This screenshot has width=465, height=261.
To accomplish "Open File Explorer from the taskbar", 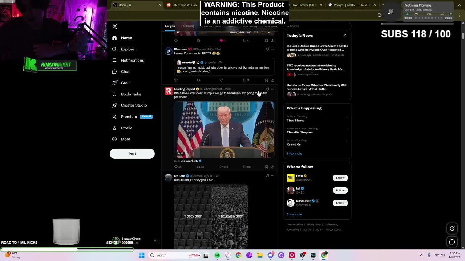I will pos(260,255).
